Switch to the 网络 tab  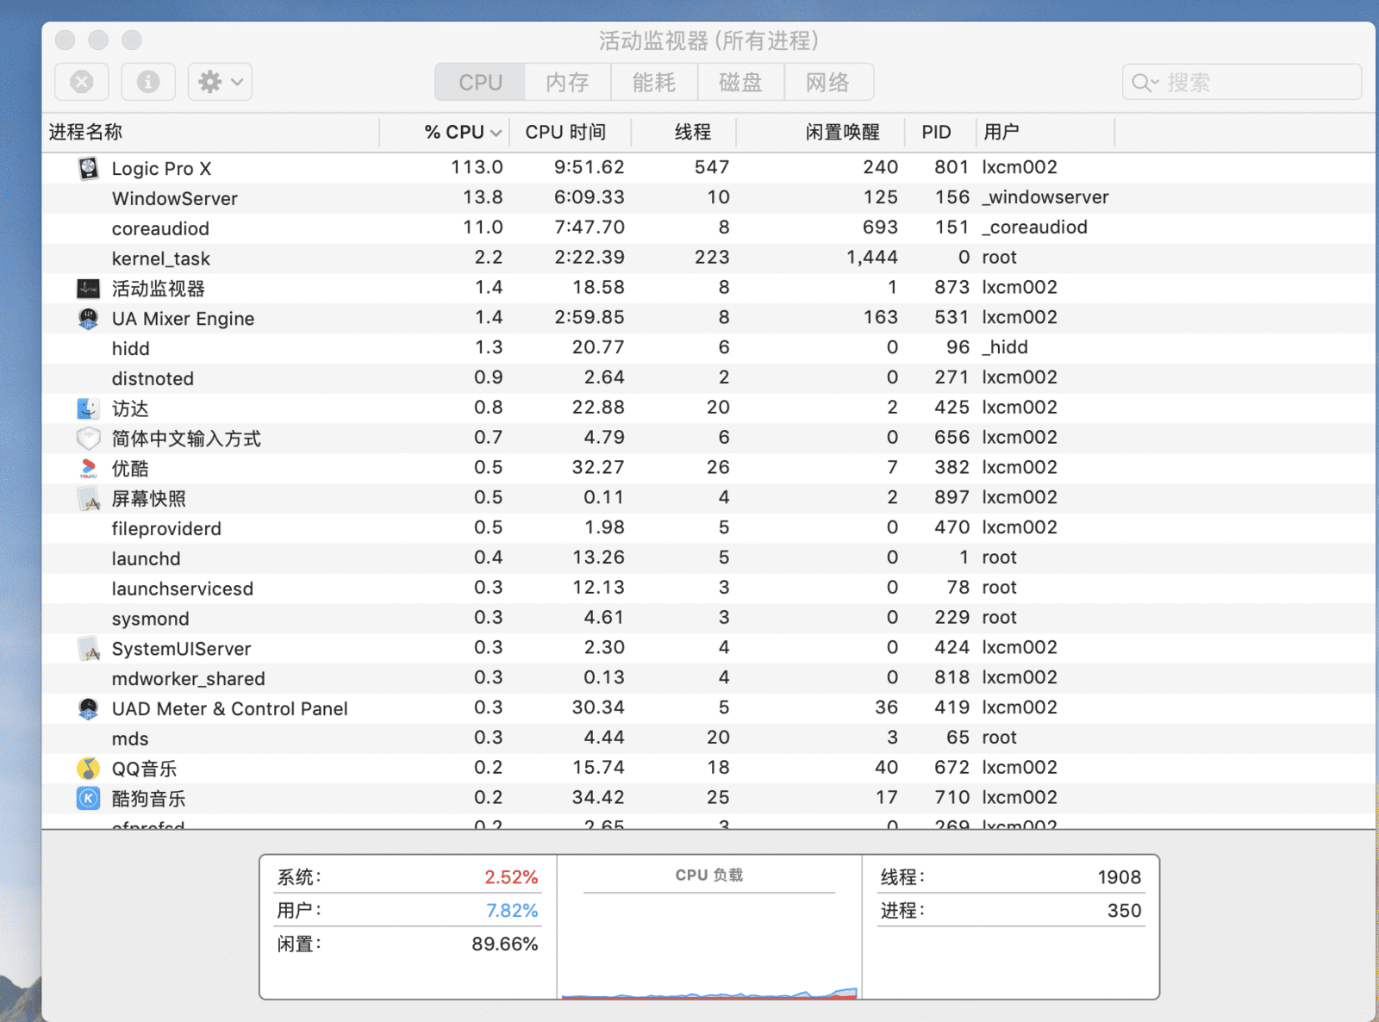pyautogui.click(x=828, y=82)
